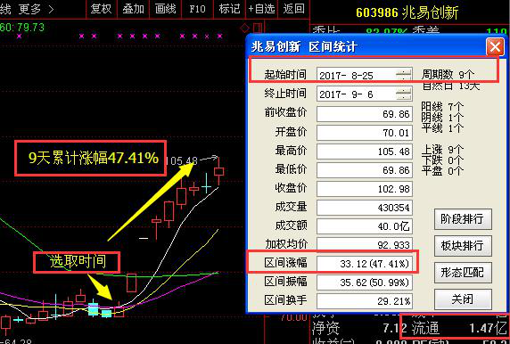
Task: Click 返回 to go back
Action: [293, 9]
